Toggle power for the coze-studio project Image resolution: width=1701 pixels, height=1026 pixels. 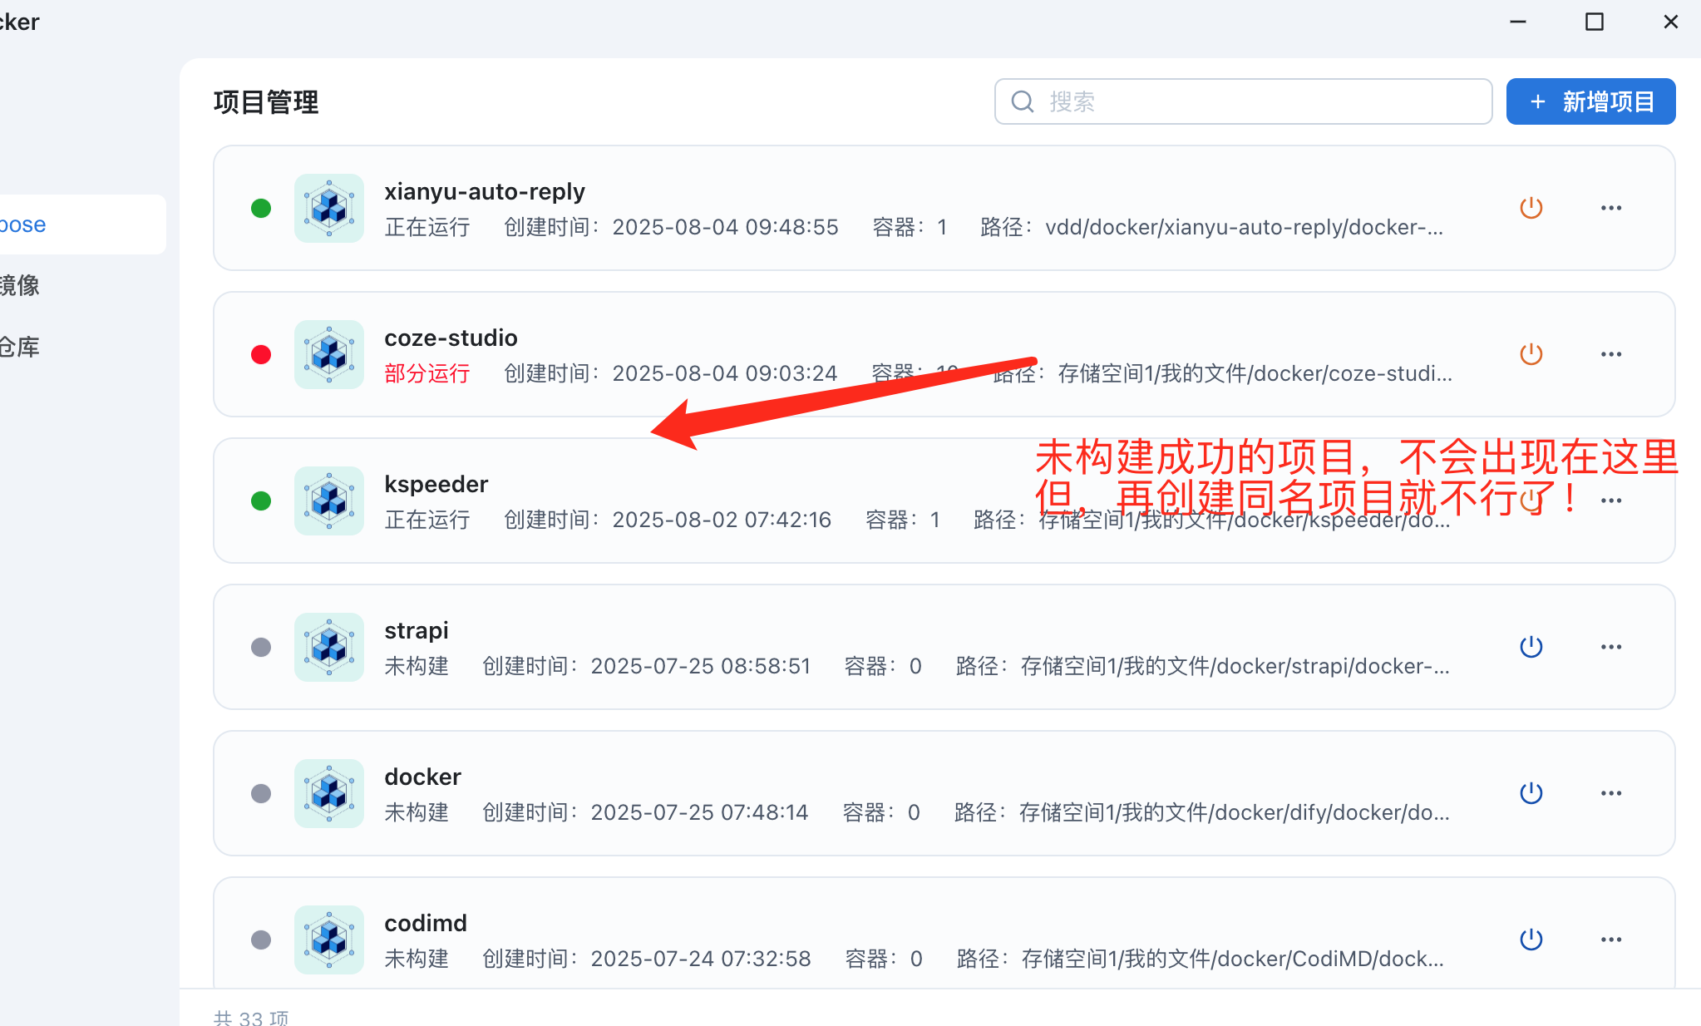coord(1531,354)
